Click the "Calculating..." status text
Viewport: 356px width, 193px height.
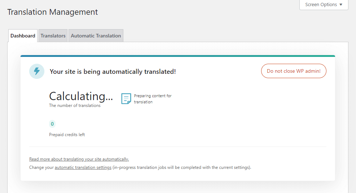click(81, 96)
